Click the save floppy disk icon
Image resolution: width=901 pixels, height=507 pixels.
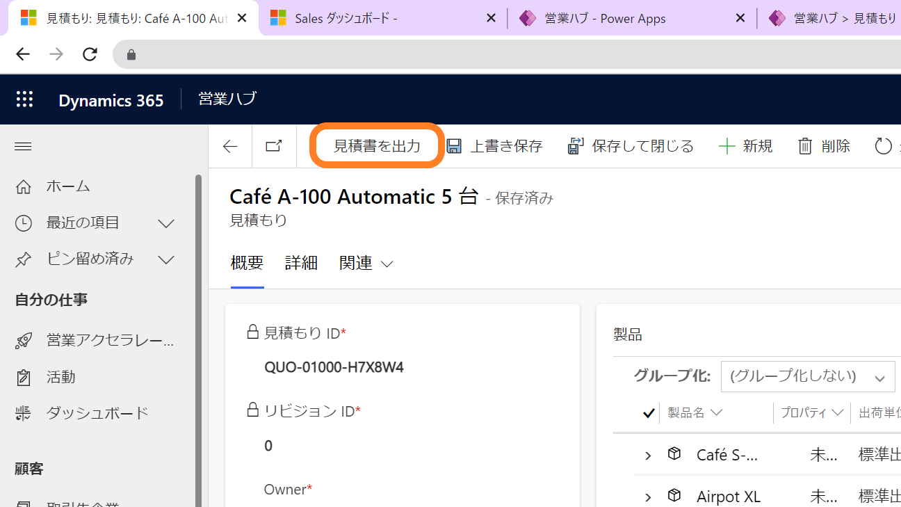(x=454, y=146)
